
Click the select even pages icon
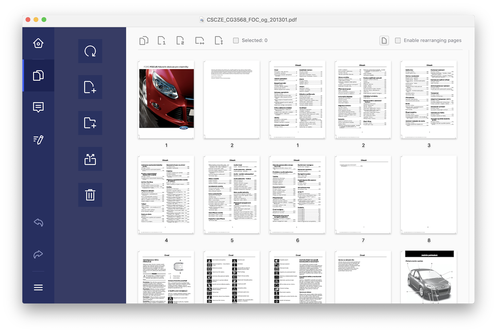point(180,40)
